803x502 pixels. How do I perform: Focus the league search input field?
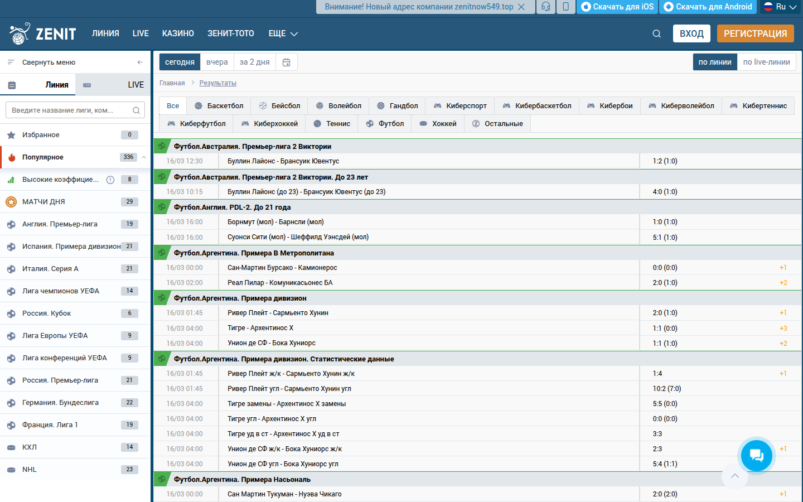pyautogui.click(x=70, y=110)
